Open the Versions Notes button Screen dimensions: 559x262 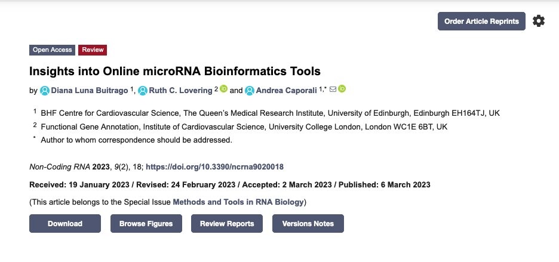tap(308, 223)
